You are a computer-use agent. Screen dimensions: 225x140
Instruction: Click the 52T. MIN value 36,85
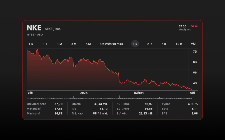click(x=149, y=109)
